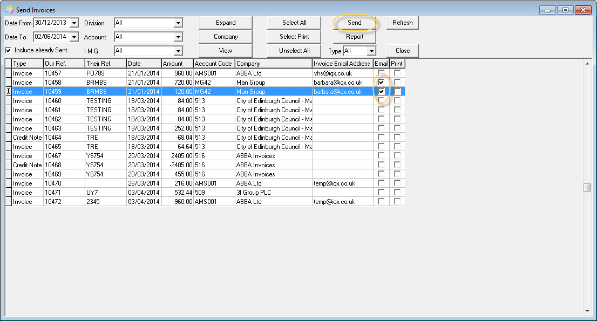Viewport: 597px width, 321px height.
Task: Click the Select Print button
Action: pos(294,37)
